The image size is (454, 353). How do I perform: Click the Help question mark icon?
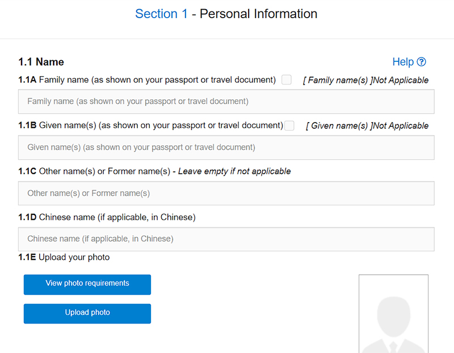[x=421, y=62]
